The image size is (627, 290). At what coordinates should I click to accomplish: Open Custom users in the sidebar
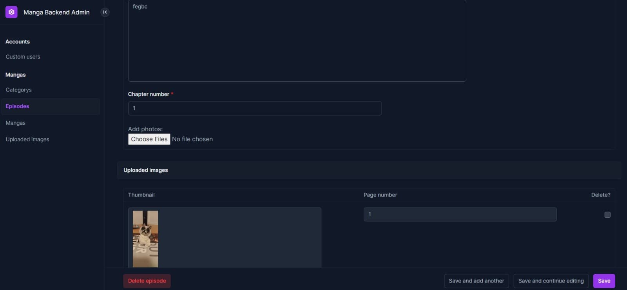23,57
